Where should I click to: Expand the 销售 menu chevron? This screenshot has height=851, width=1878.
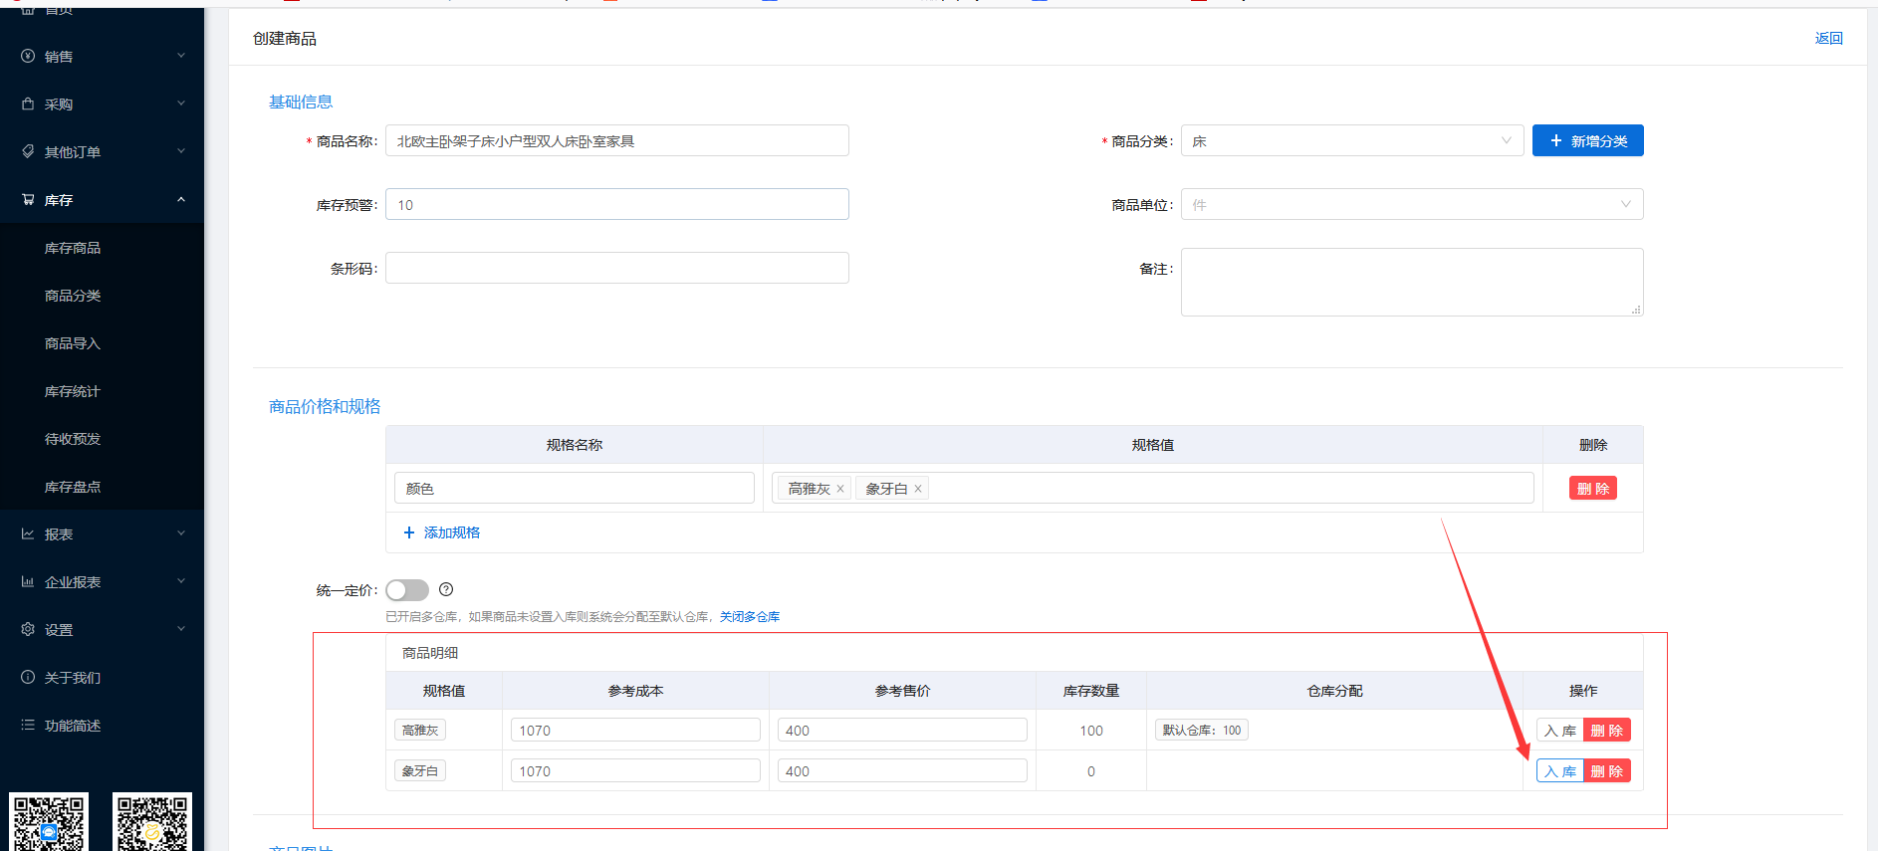tap(181, 56)
